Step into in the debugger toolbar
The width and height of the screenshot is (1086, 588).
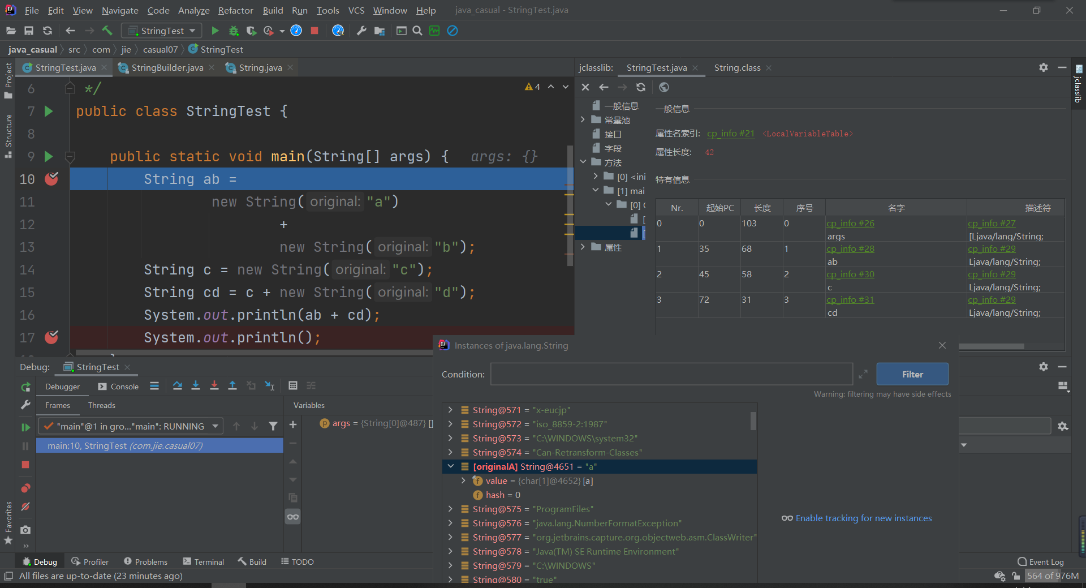click(196, 385)
